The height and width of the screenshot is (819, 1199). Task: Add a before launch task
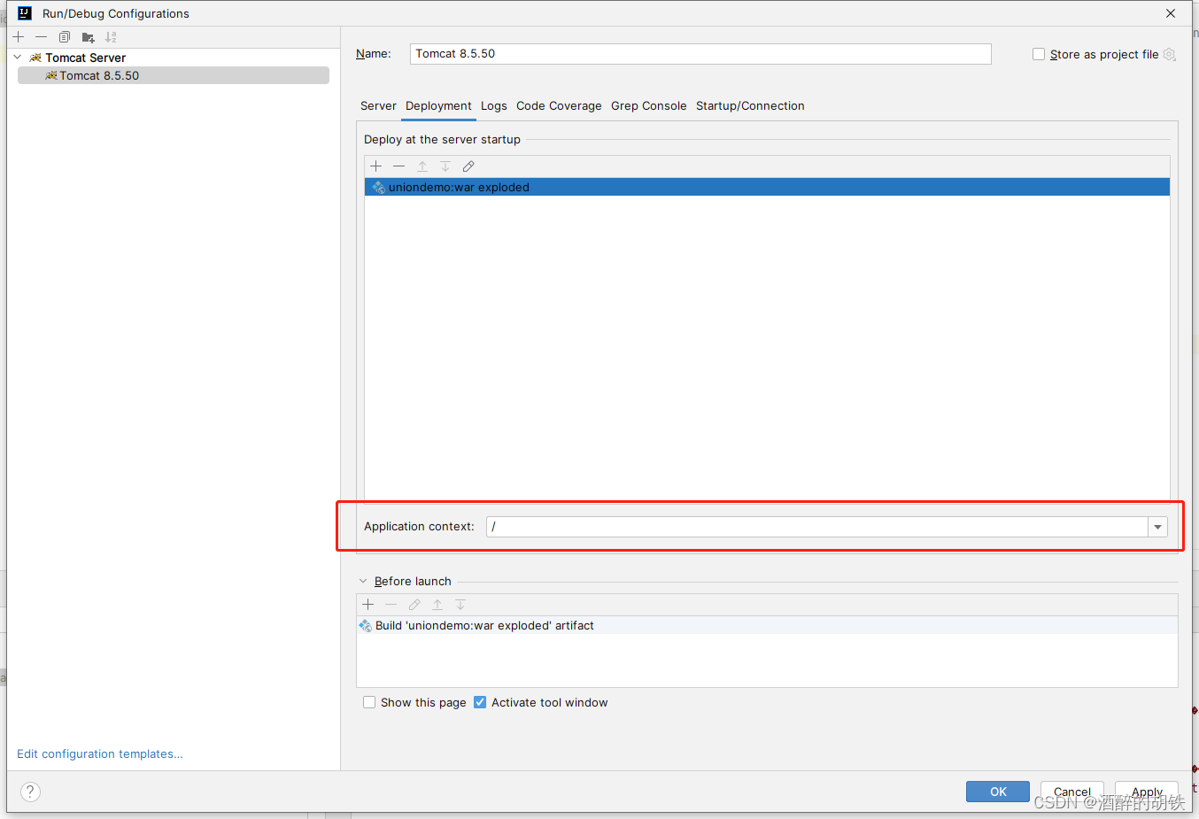pos(368,605)
